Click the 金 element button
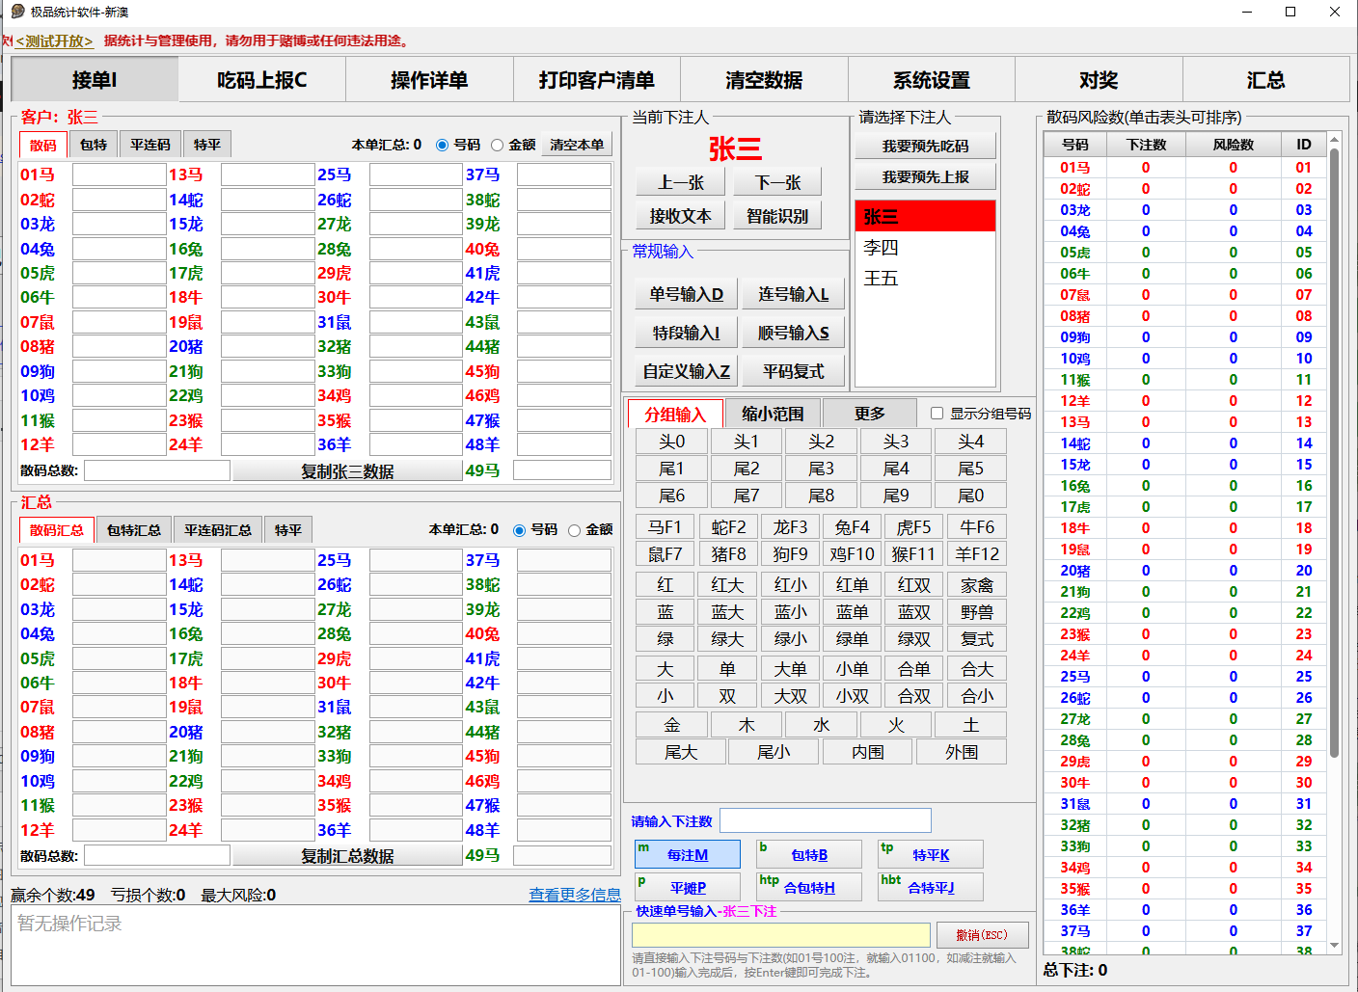Image resolution: width=1358 pixels, height=992 pixels. (x=672, y=725)
